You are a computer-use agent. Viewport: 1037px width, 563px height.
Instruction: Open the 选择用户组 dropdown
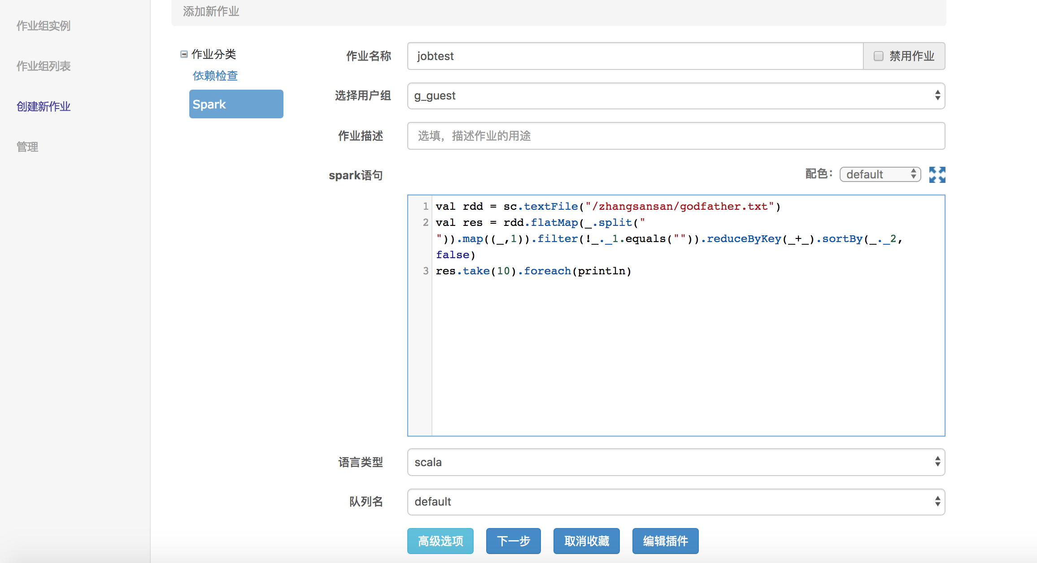[675, 96]
